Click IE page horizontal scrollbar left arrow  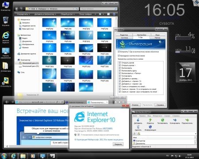tap(7, 146)
